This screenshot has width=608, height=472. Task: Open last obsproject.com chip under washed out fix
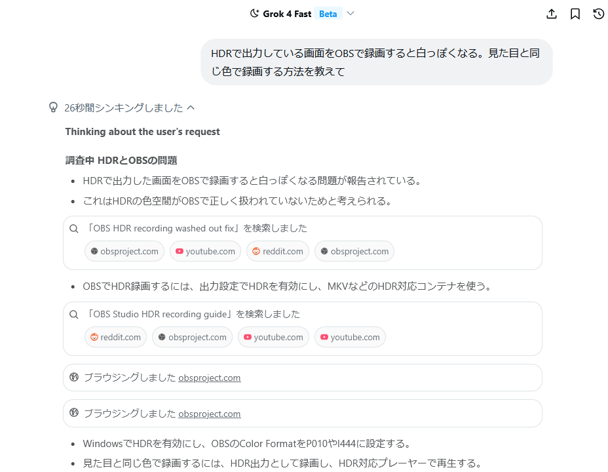(x=354, y=251)
